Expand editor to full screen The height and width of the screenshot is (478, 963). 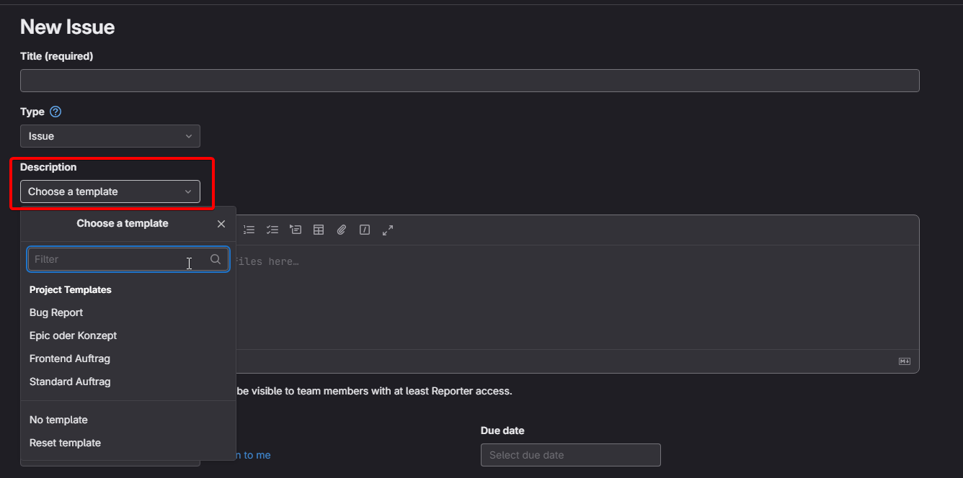coord(388,230)
